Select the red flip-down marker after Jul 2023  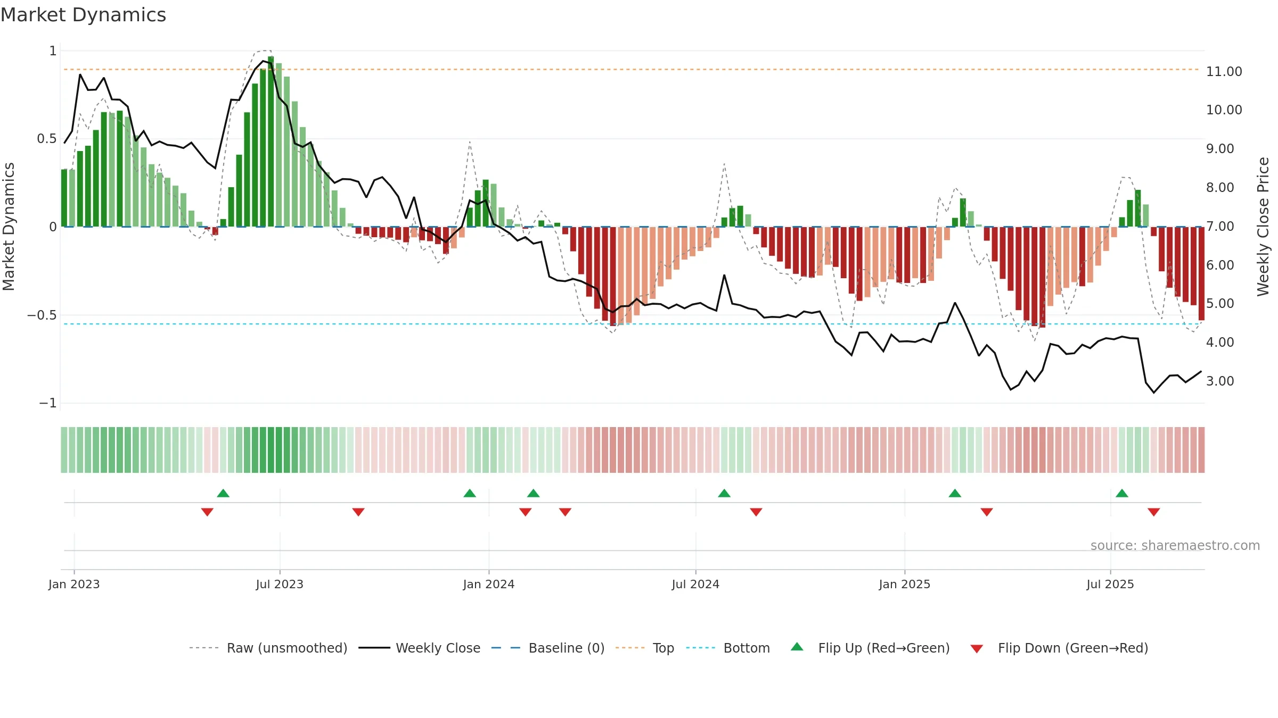coord(358,512)
